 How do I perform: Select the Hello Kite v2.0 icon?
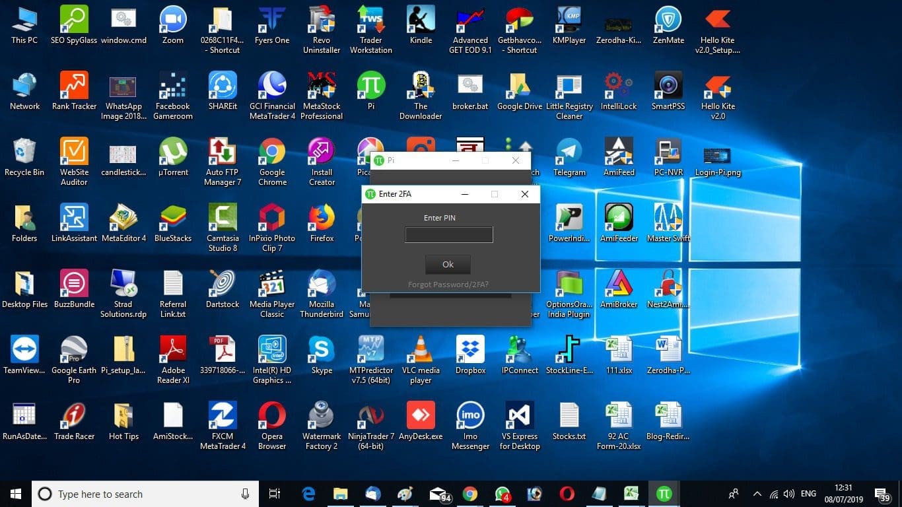click(718, 96)
